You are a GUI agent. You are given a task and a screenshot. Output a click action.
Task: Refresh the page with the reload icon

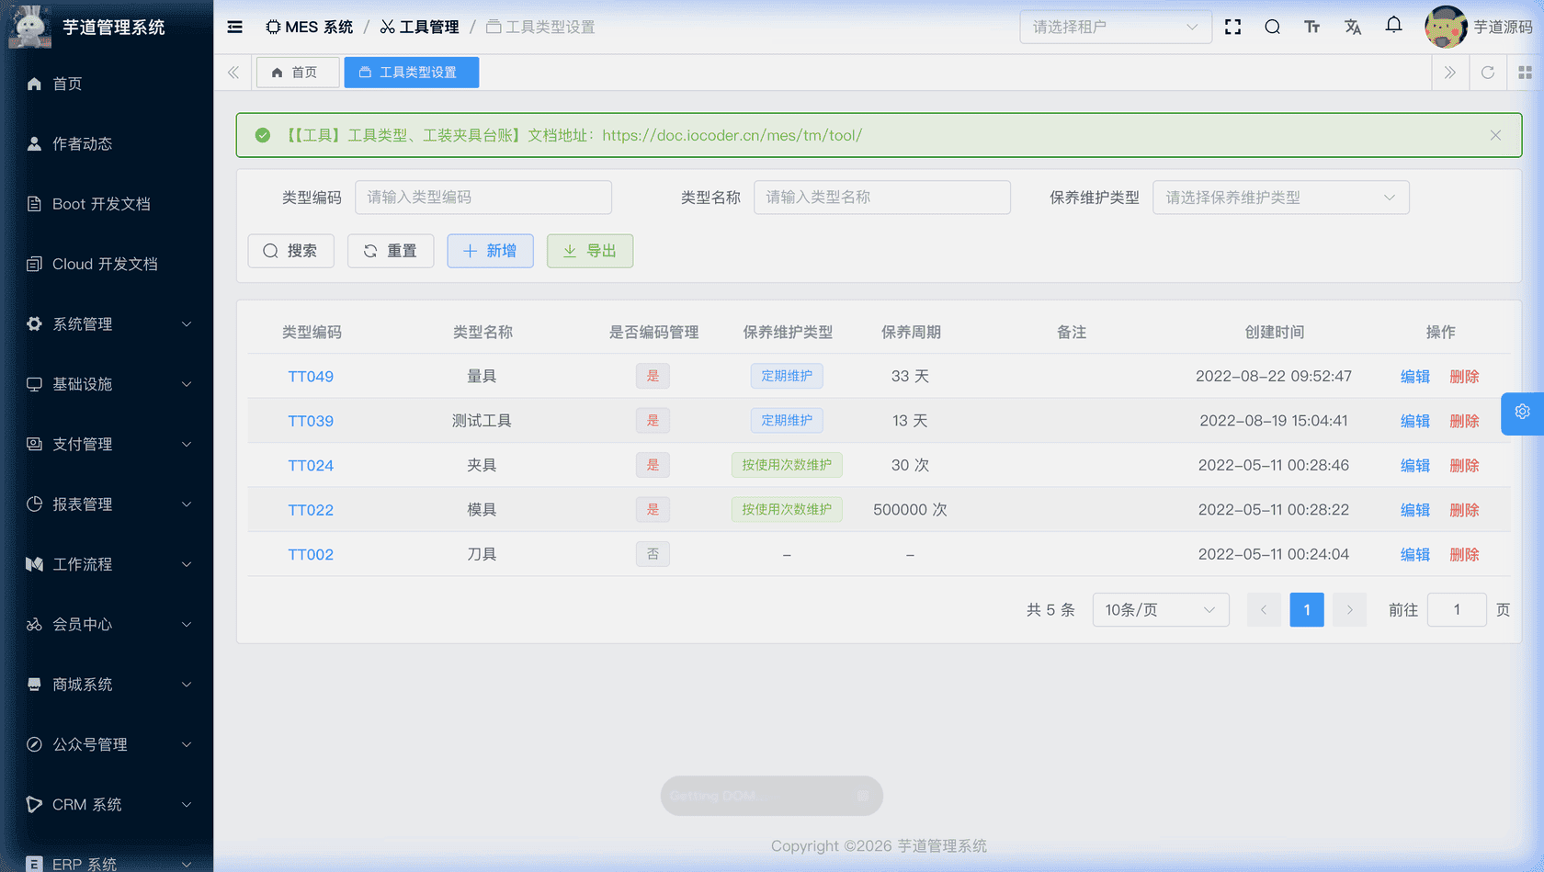click(1487, 72)
